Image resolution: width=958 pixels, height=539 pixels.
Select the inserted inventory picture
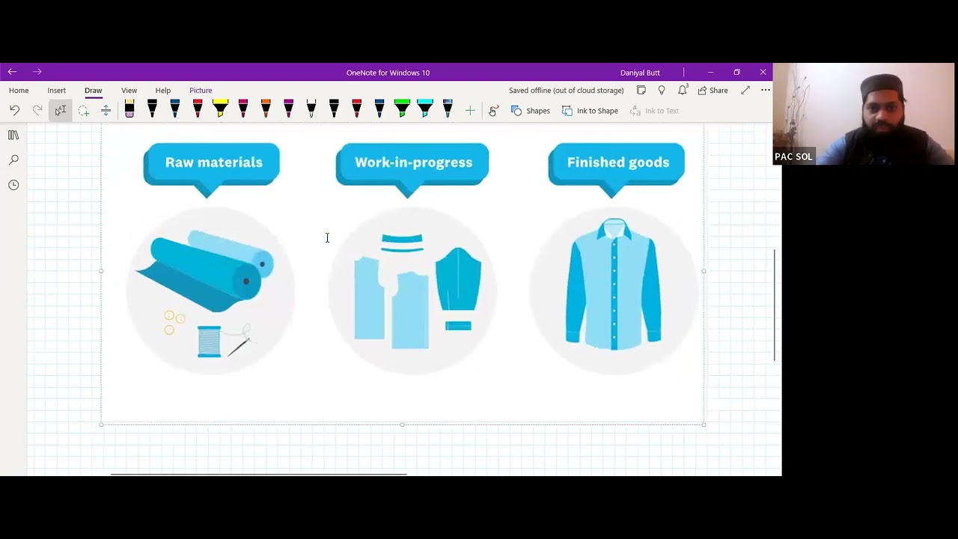pyautogui.click(x=403, y=273)
